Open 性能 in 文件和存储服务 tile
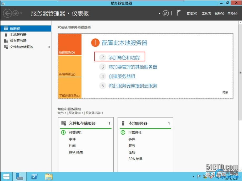This screenshot has width=242, height=181. click(72, 146)
